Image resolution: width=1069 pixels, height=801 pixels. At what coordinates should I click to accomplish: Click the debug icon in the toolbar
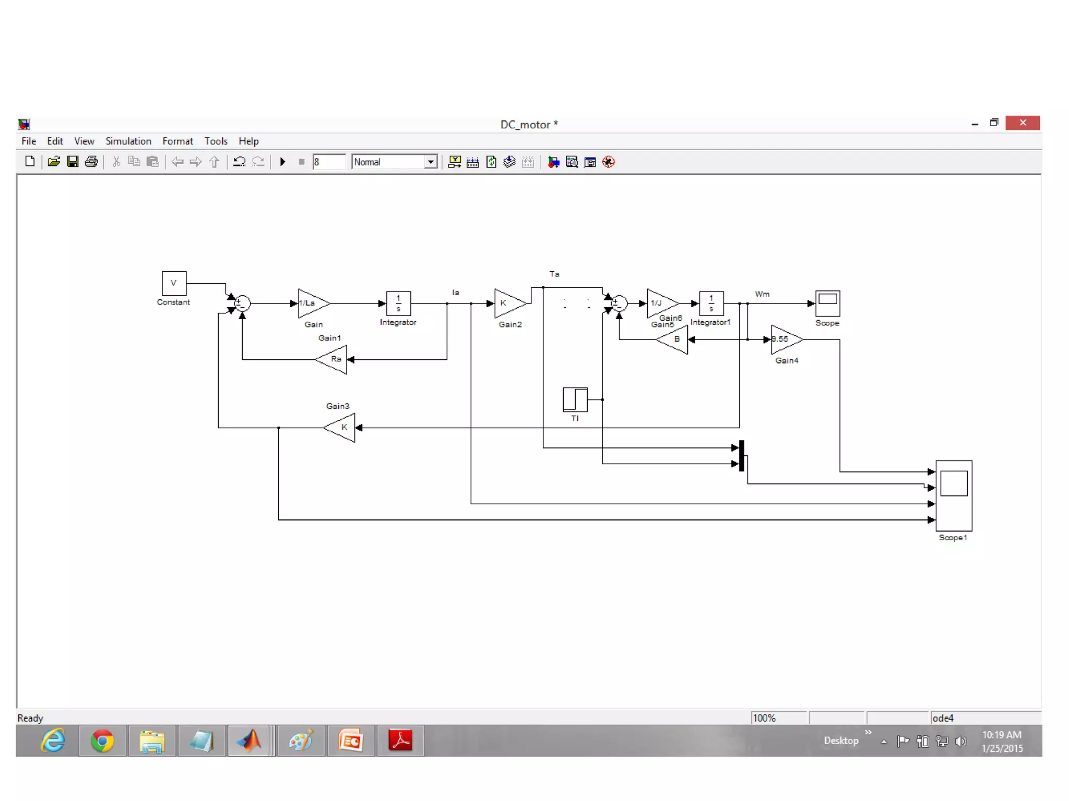pyautogui.click(x=609, y=162)
